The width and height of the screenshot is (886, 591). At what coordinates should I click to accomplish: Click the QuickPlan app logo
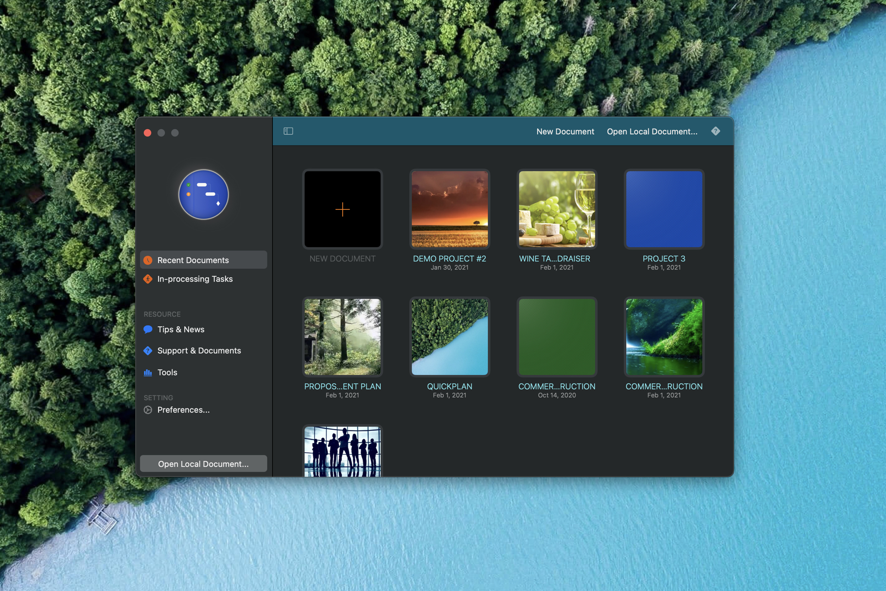203,195
